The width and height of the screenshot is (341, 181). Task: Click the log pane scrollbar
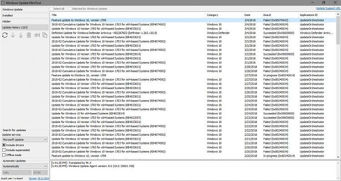[338, 170]
